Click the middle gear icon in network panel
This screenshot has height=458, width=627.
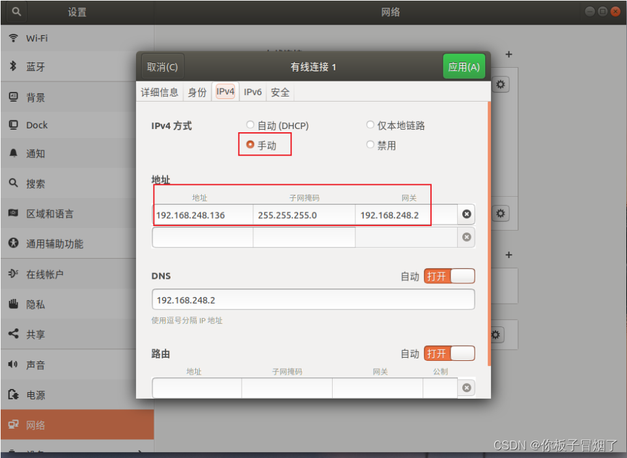coord(500,213)
